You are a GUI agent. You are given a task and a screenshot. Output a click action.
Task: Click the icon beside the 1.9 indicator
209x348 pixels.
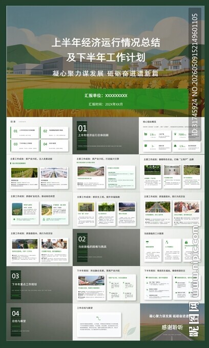[175, 146]
